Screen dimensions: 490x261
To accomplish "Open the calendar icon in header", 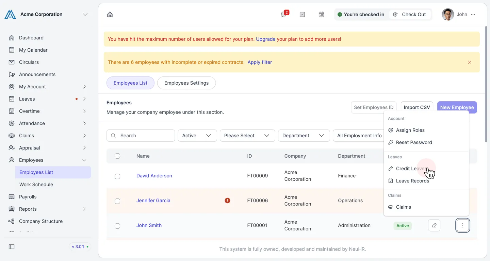I will [x=321, y=14].
